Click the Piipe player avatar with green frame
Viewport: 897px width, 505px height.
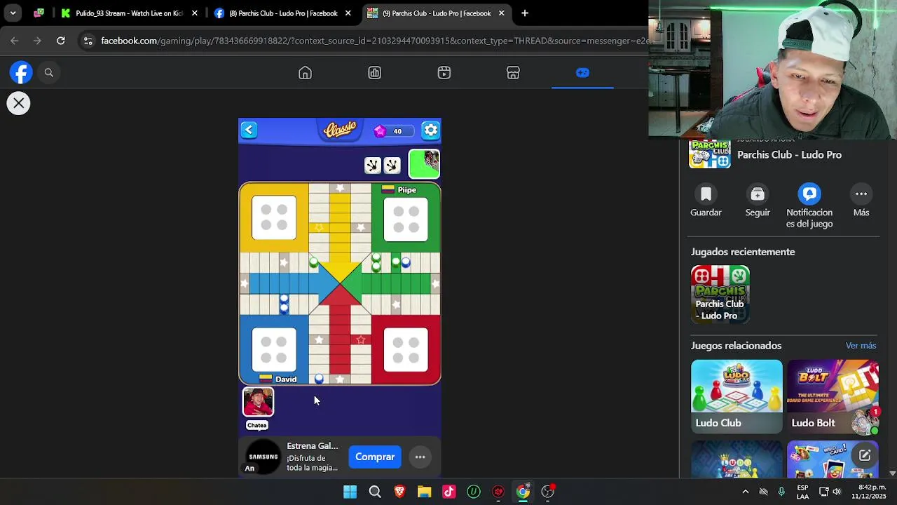click(424, 164)
